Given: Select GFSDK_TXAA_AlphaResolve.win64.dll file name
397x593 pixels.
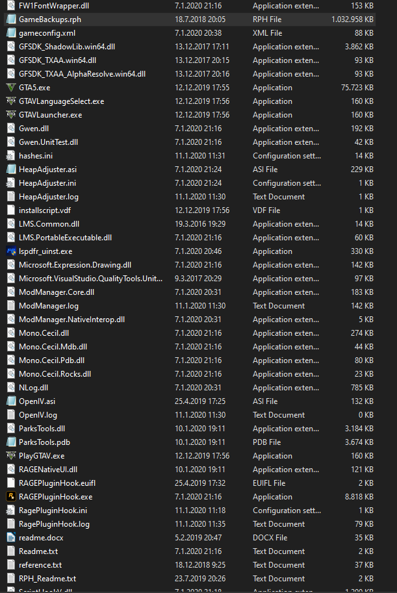Looking at the screenshot, I should click(x=82, y=74).
